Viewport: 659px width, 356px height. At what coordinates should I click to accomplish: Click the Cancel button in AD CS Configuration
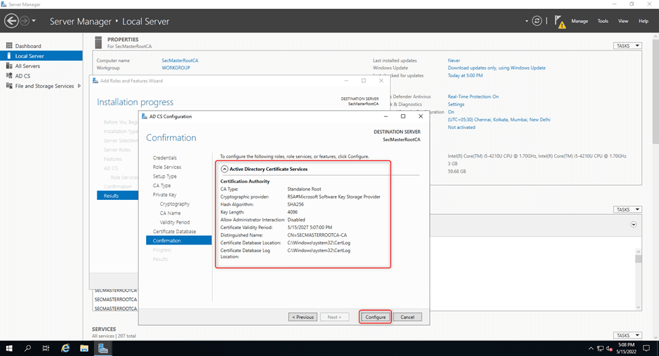(x=408, y=317)
